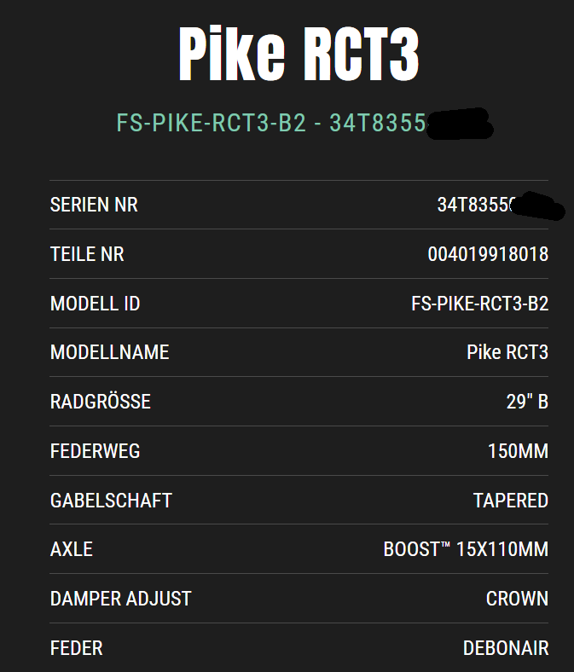574x672 pixels.
Task: Click the RADGRÖSSE row label
Action: tap(101, 402)
